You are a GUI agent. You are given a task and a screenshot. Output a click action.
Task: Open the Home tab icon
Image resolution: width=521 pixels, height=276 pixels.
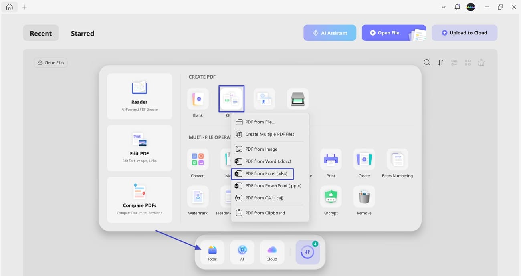coord(9,7)
